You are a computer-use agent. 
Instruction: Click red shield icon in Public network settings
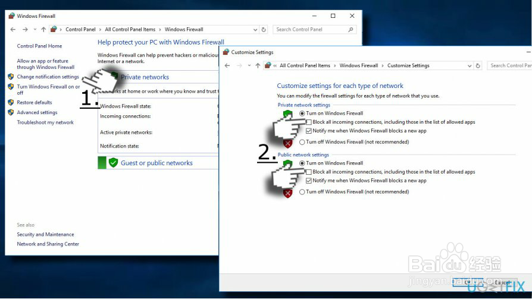(287, 194)
